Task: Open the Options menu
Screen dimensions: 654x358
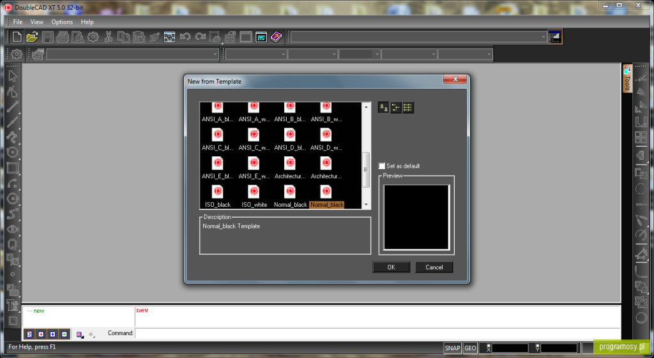Action: pyautogui.click(x=62, y=22)
